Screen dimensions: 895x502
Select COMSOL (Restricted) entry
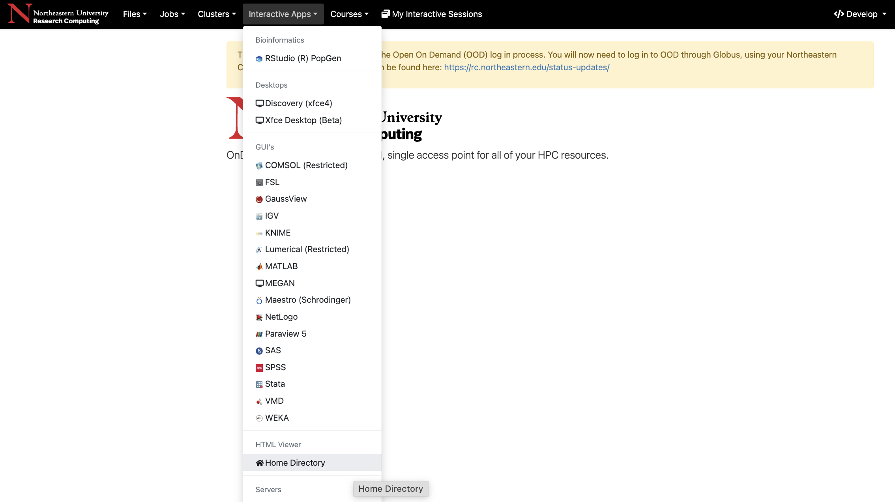tap(312, 165)
